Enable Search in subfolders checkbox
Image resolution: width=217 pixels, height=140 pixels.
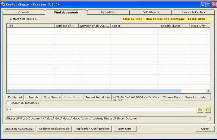[x=8, y=103]
